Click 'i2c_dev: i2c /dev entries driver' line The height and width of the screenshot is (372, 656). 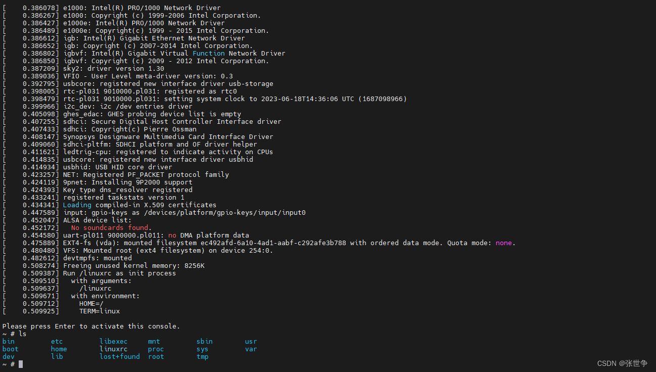coord(128,107)
